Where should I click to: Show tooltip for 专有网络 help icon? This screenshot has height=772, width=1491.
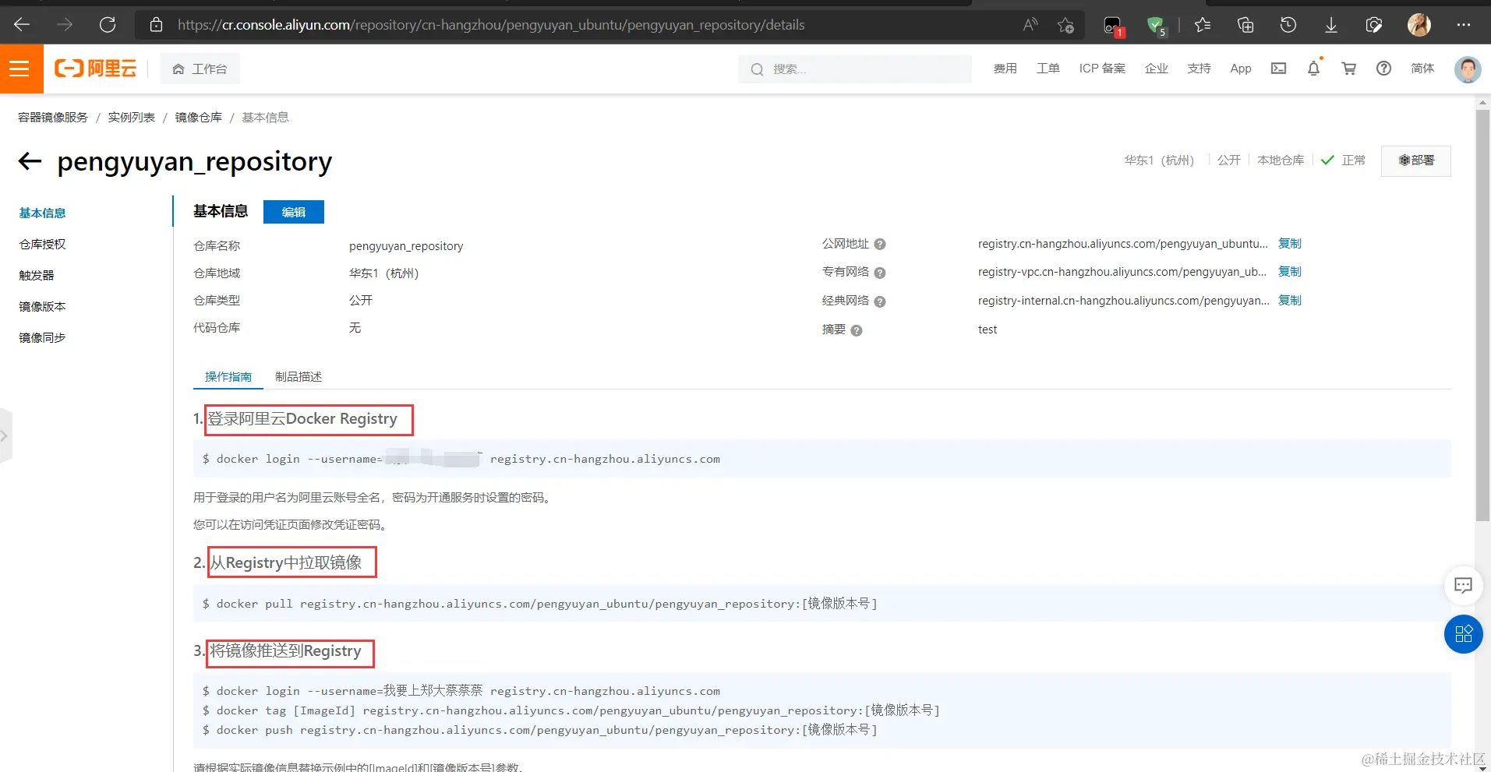880,273
